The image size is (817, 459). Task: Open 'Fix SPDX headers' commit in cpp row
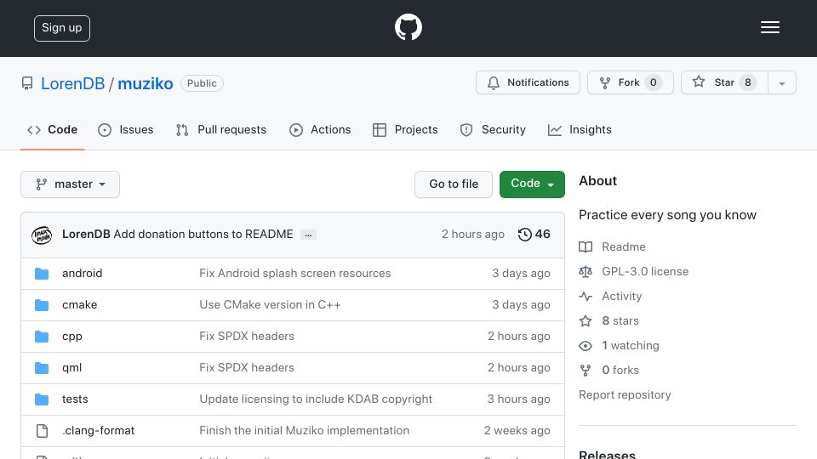[247, 337]
